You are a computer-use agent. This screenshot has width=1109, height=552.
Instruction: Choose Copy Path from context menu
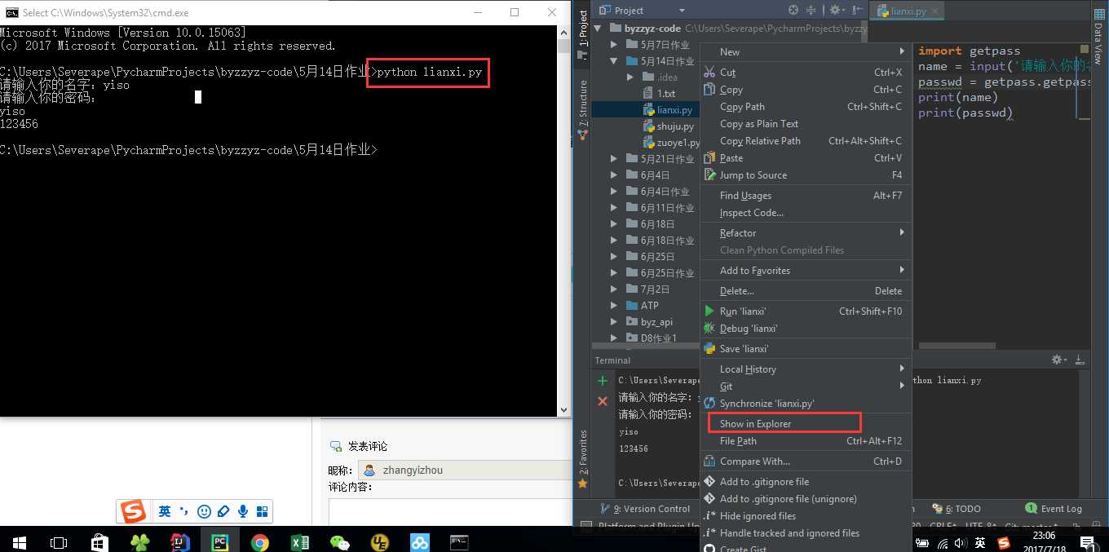click(x=806, y=107)
